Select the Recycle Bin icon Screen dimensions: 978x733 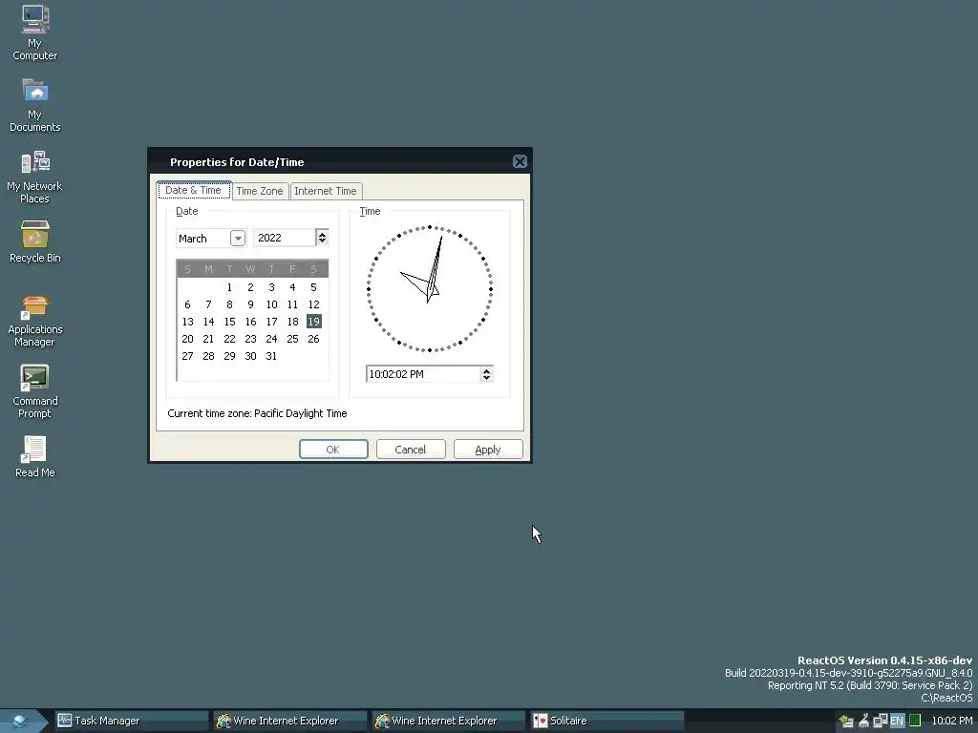[35, 241]
